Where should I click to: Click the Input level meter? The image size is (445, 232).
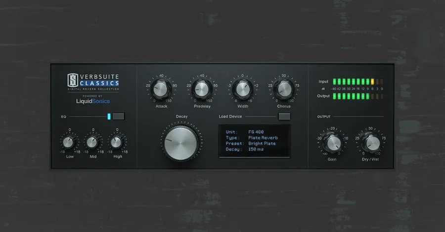(x=358, y=81)
